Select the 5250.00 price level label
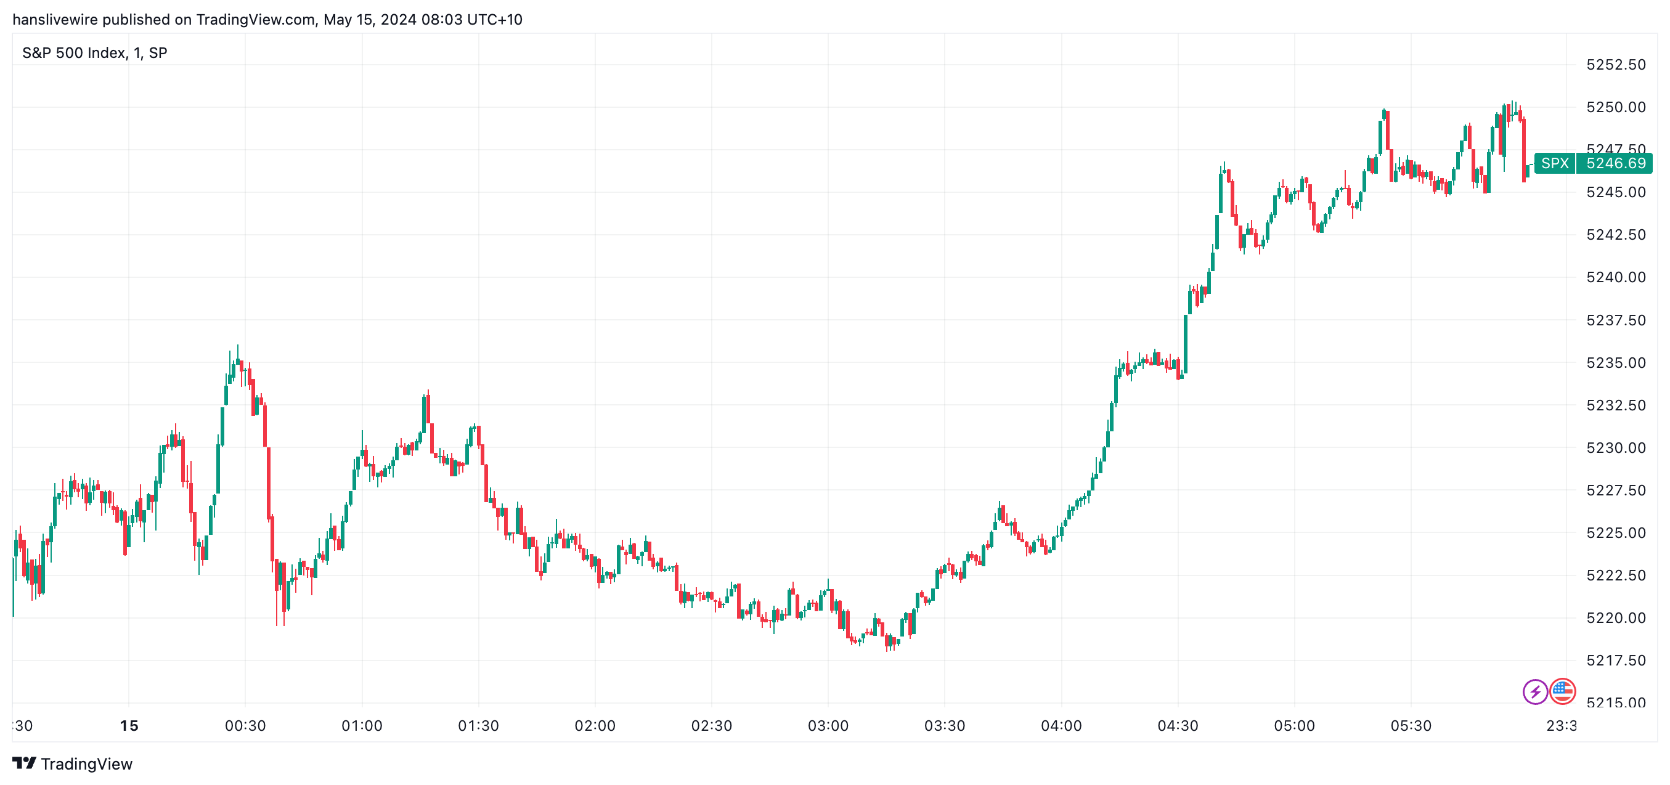 [x=1616, y=108]
